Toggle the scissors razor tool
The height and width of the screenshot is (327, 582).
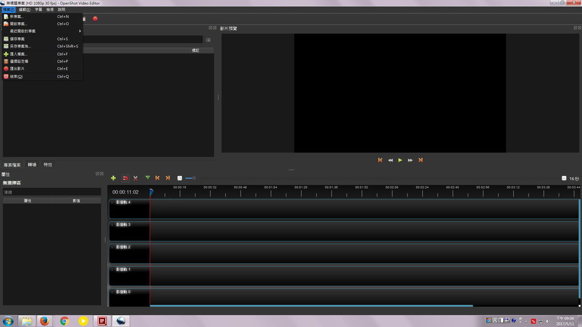click(135, 178)
